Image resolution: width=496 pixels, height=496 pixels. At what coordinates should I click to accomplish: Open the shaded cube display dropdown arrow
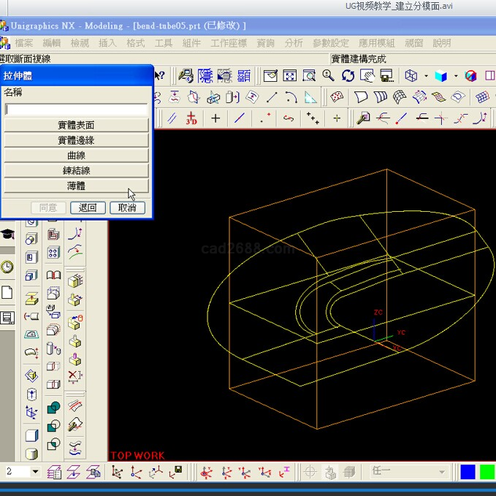[456, 76]
